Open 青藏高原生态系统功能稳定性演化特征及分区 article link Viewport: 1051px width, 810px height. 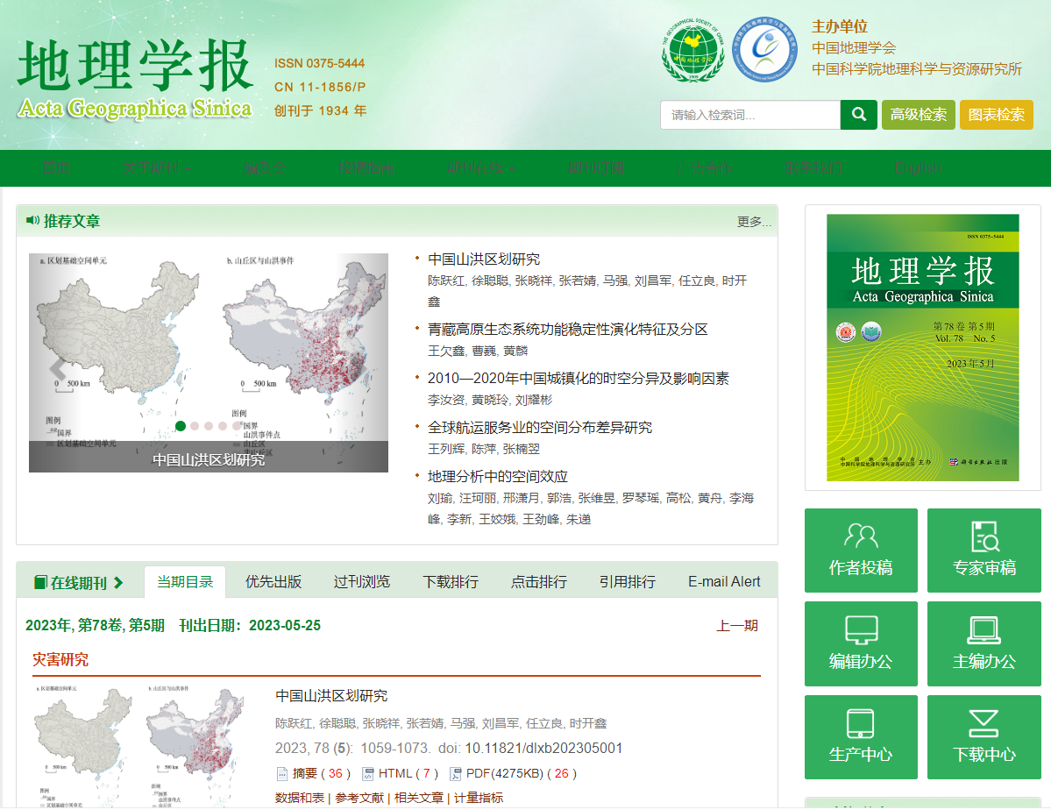(567, 330)
